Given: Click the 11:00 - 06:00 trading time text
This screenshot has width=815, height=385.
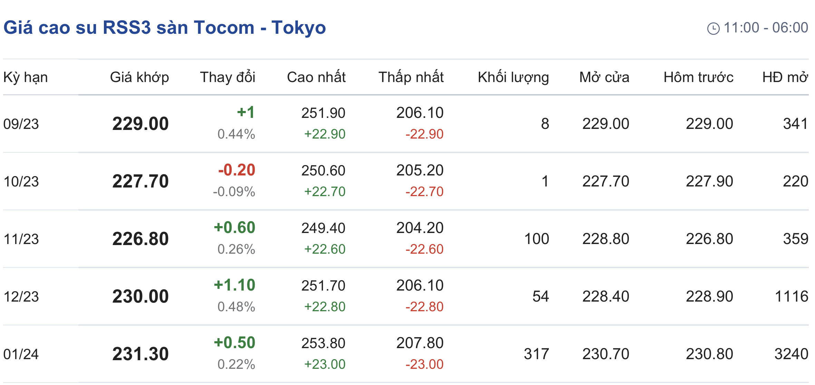Looking at the screenshot, I should tap(766, 28).
